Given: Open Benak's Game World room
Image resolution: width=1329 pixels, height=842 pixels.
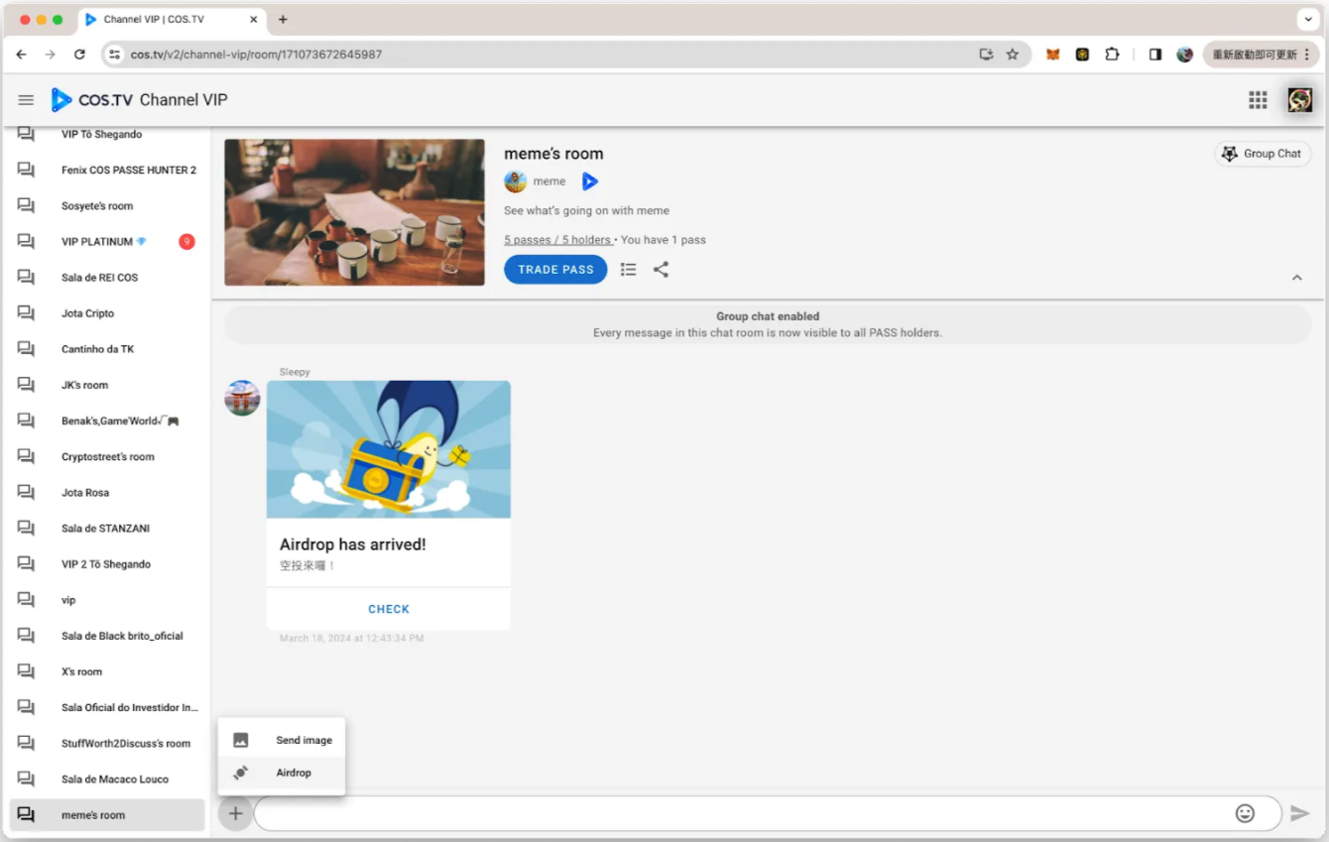Looking at the screenshot, I should (107, 421).
